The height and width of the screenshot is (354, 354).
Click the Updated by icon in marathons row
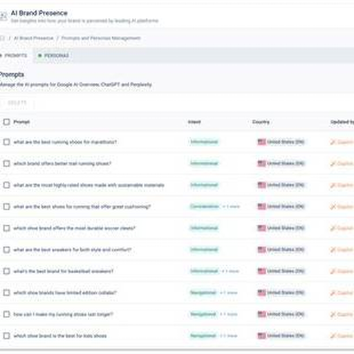[x=333, y=142]
